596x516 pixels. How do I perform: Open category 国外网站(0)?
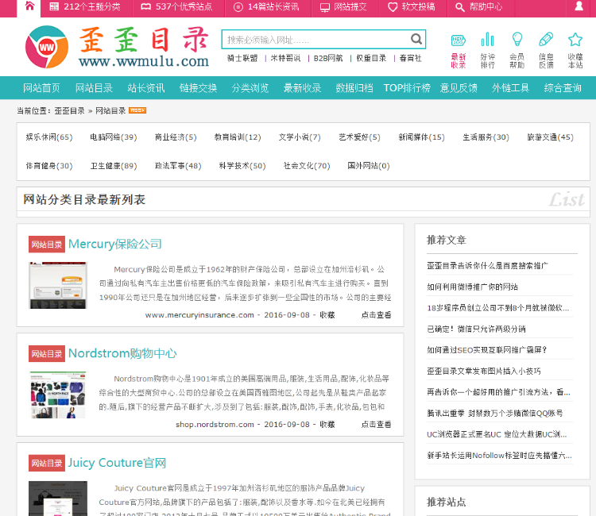click(369, 166)
